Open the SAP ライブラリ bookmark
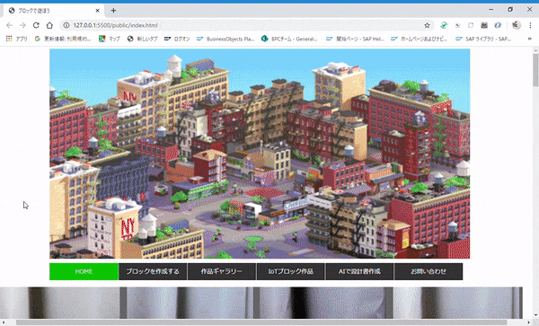Screen dimensions: 539x326 point(483,39)
